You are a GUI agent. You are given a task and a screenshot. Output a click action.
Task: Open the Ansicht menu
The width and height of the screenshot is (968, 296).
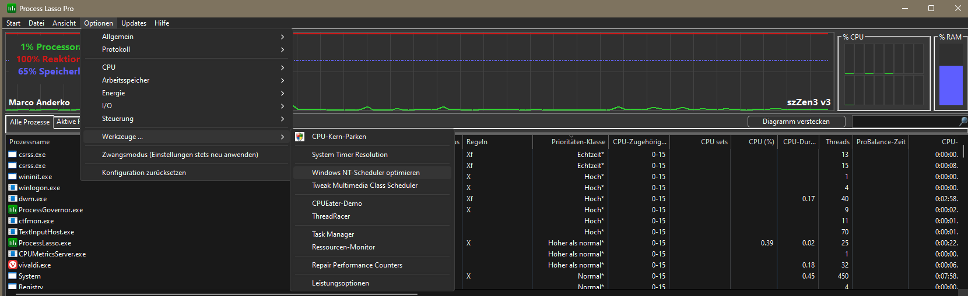64,23
